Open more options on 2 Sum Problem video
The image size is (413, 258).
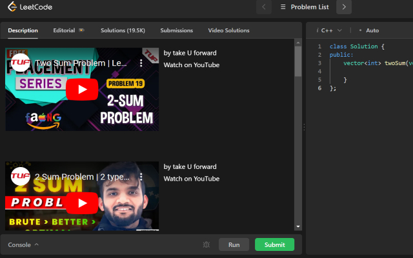(141, 177)
